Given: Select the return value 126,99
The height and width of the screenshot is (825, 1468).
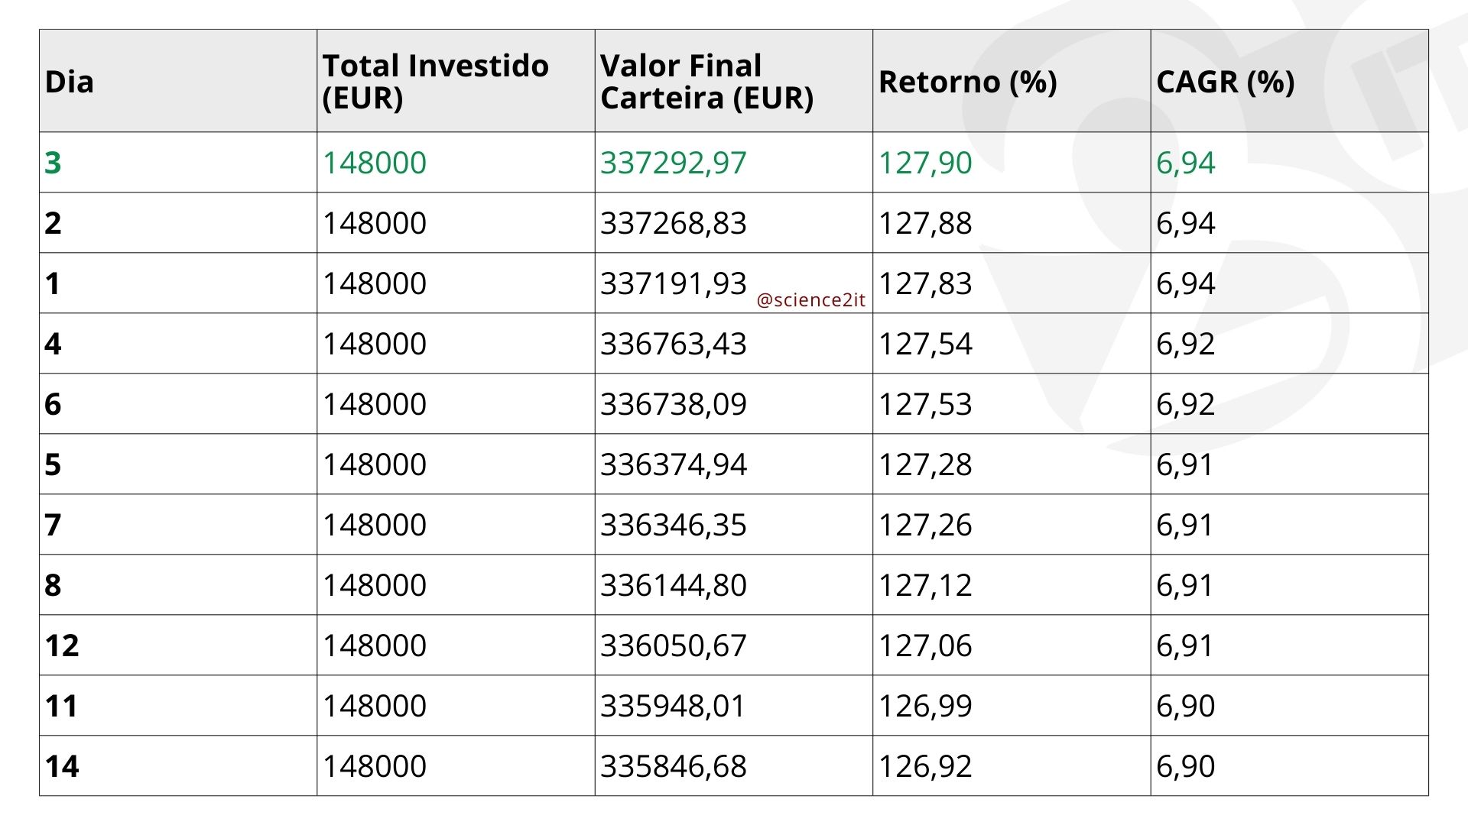Looking at the screenshot, I should pyautogui.click(x=924, y=706).
